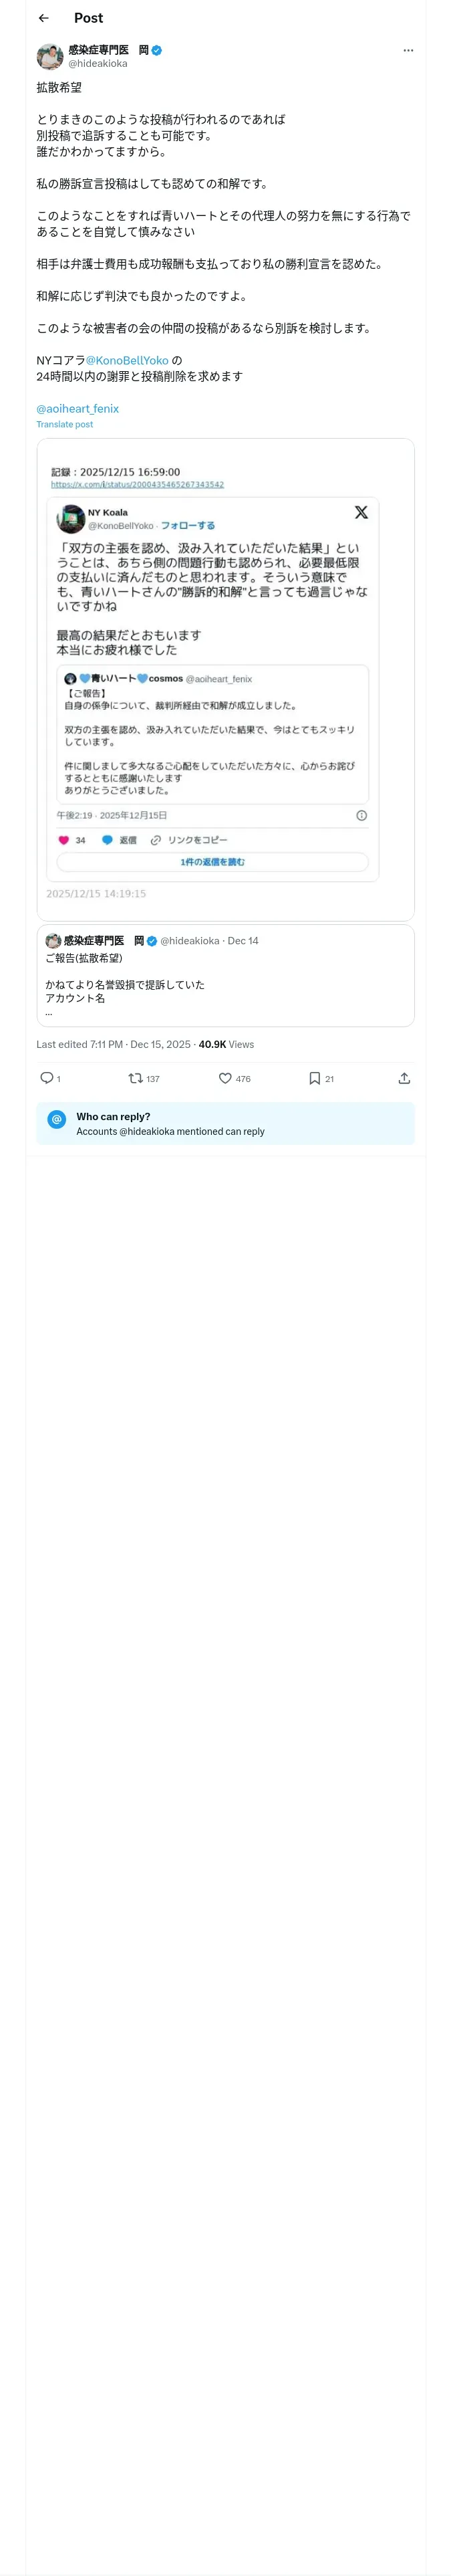Image resolution: width=451 pixels, height=2576 pixels.
Task: Open the author's profile avatar
Action: [50, 56]
